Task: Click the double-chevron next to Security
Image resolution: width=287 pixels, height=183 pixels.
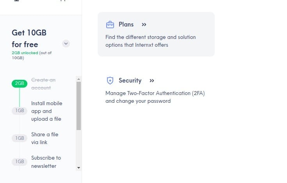Action: click(x=152, y=81)
